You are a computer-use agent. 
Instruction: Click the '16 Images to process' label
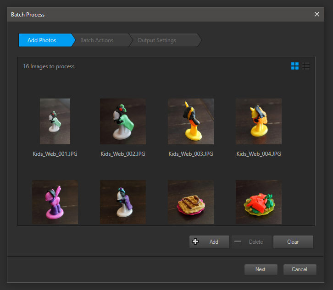[x=49, y=66]
